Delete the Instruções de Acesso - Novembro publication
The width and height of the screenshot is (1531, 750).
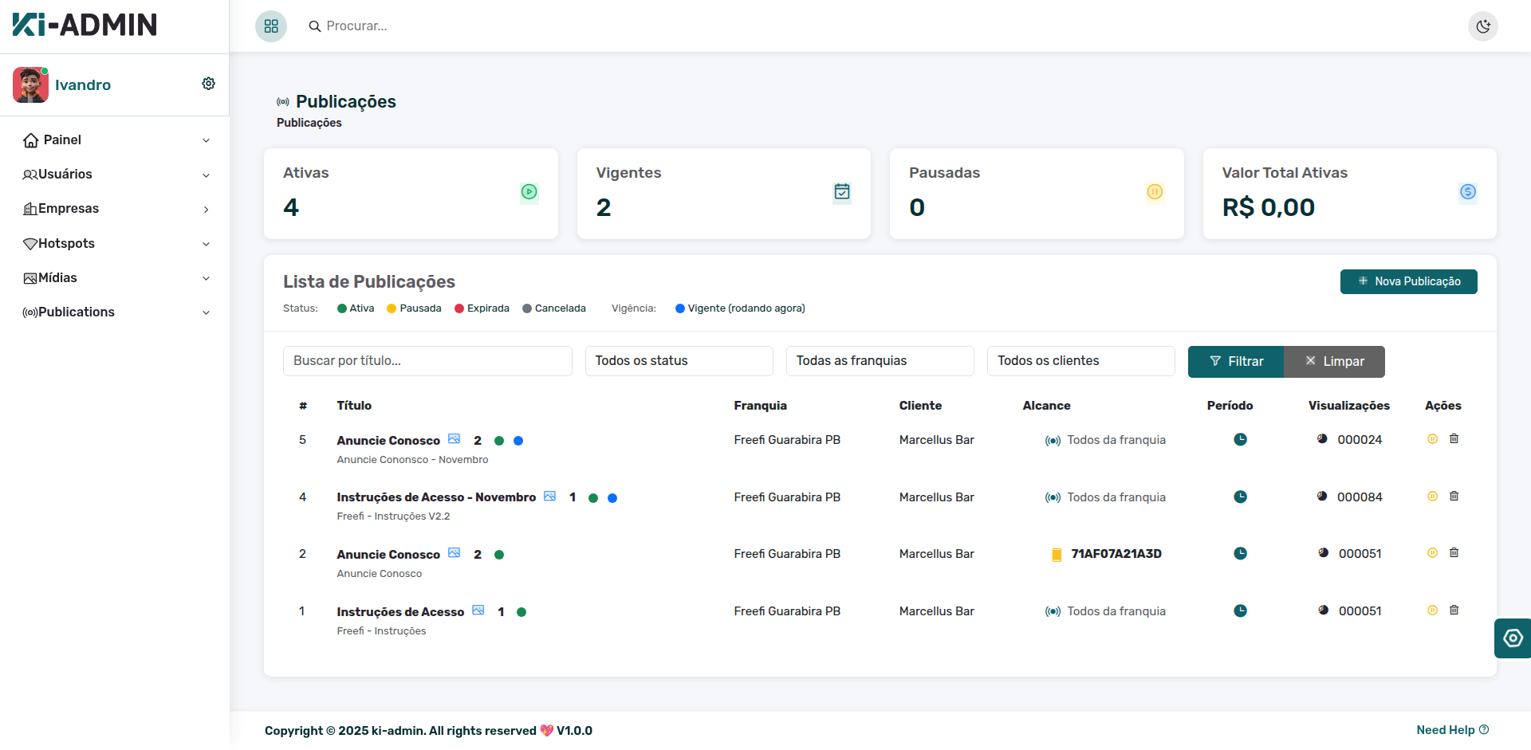[1454, 496]
